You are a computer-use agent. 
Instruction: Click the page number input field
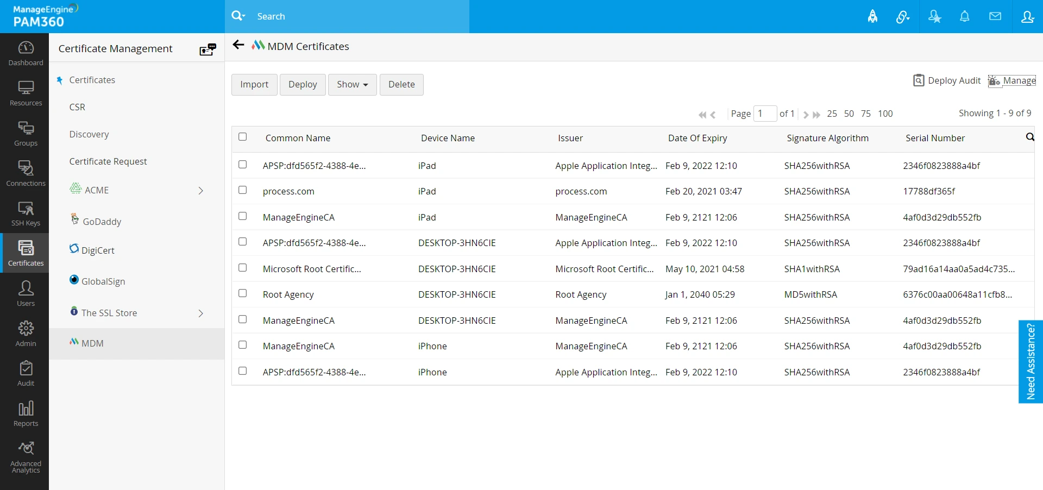pos(765,114)
